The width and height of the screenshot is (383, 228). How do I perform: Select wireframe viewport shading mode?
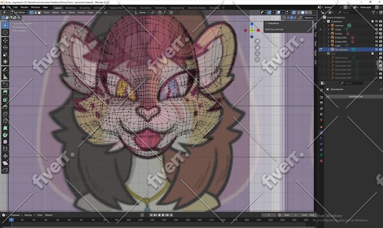coord(299,12)
